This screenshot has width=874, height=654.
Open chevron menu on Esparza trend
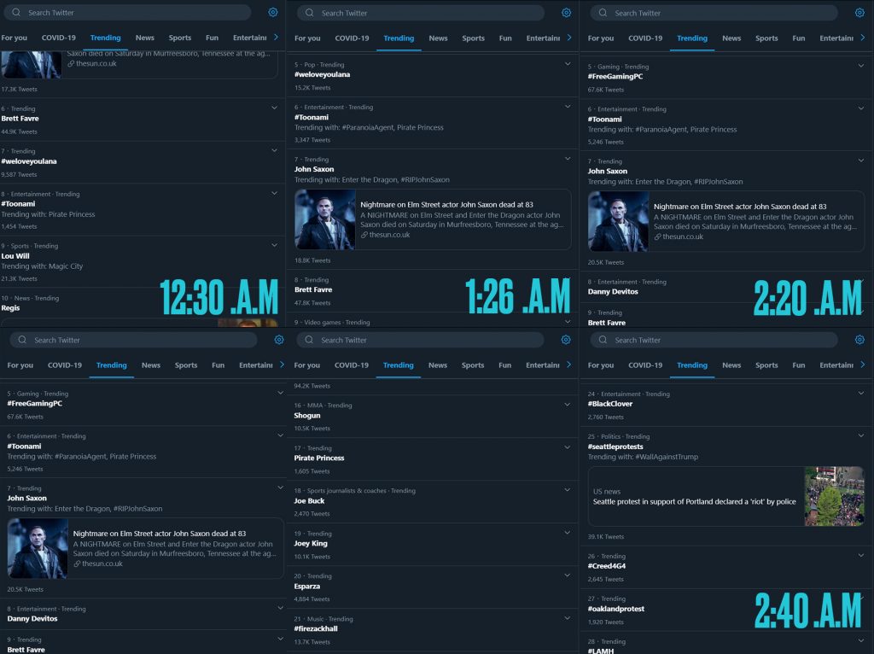tap(567, 575)
